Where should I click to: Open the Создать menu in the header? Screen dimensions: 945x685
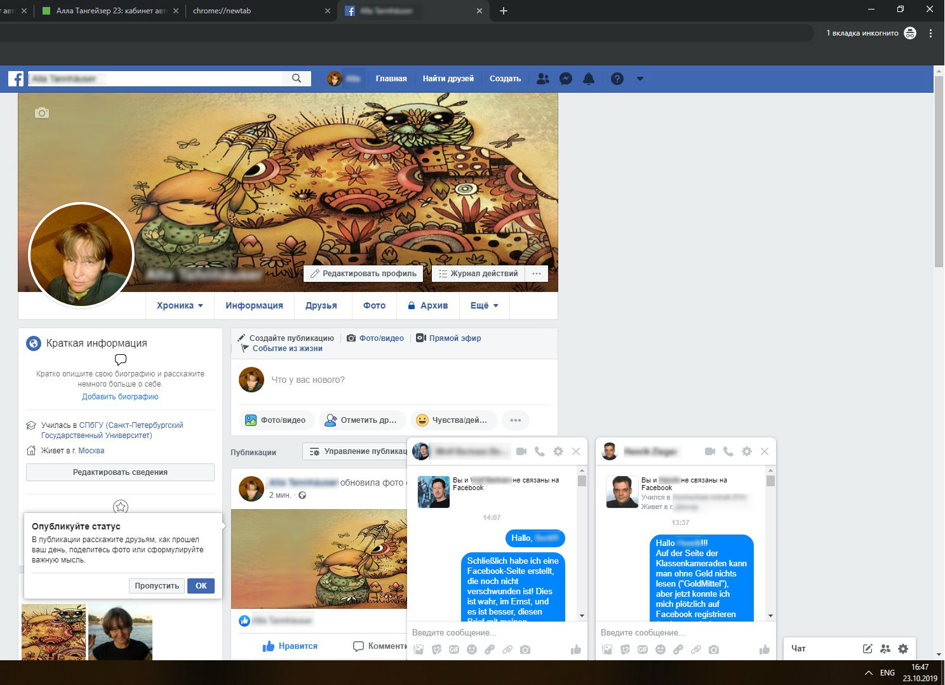tap(505, 79)
